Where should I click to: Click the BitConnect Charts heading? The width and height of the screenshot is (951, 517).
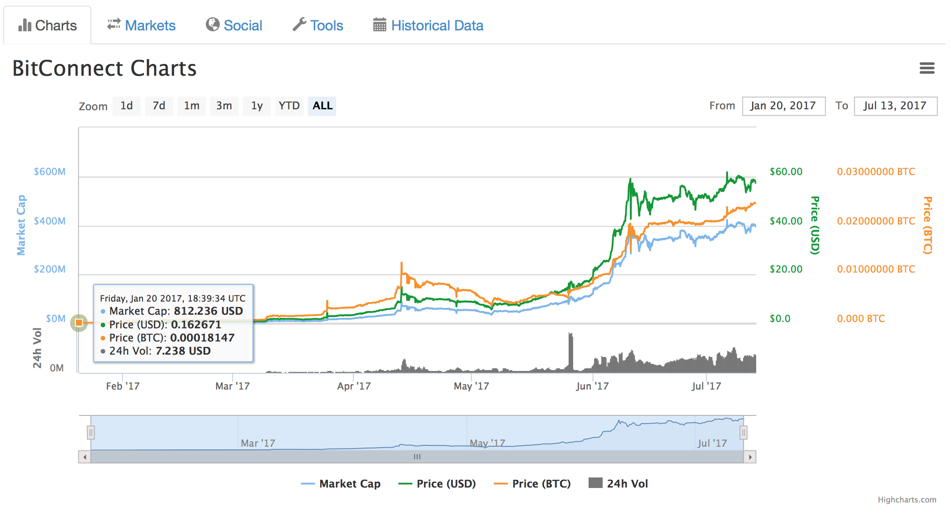click(104, 68)
